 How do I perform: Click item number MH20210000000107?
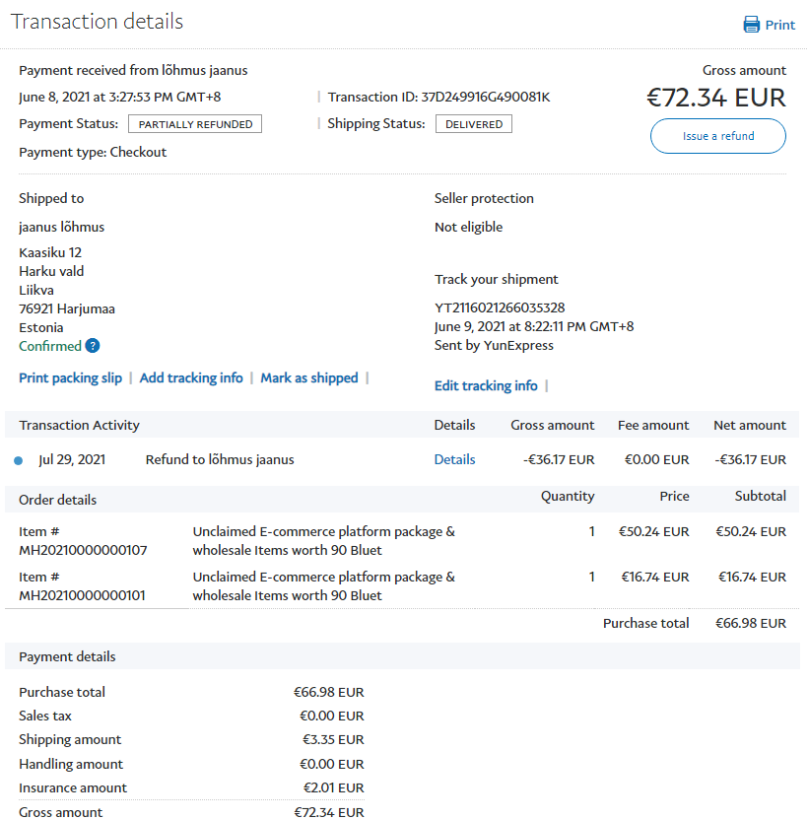pos(83,550)
